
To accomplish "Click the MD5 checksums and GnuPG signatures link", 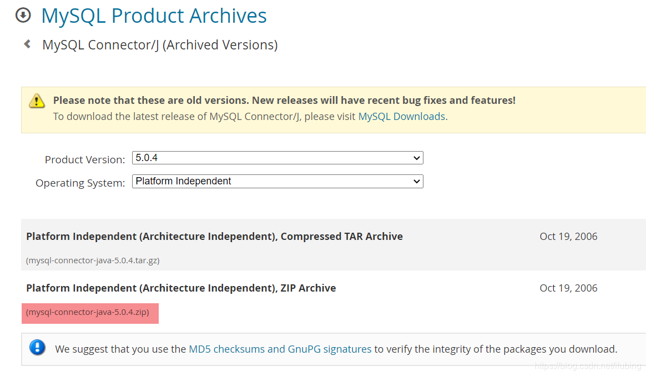I will [x=280, y=349].
